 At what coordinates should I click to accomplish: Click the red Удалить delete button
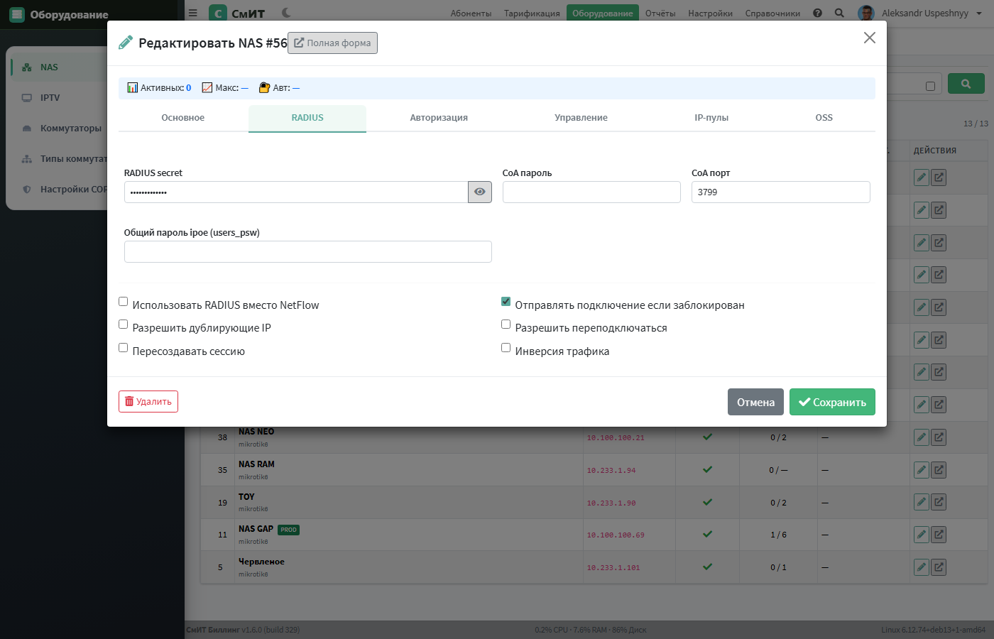tap(148, 401)
